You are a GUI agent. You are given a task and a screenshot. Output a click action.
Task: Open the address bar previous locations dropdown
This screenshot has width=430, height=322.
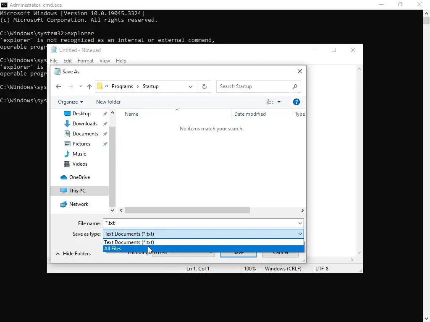click(x=190, y=86)
